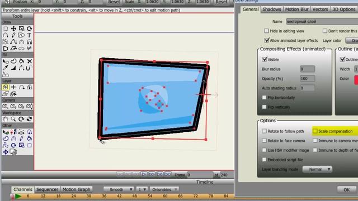Enable Use HSV modifier image checkbox
This screenshot has height=201, width=358.
coord(265,150)
